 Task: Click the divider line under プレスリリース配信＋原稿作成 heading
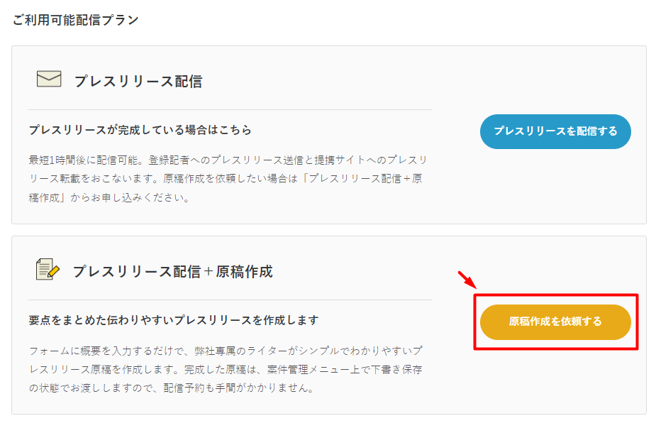(x=230, y=300)
